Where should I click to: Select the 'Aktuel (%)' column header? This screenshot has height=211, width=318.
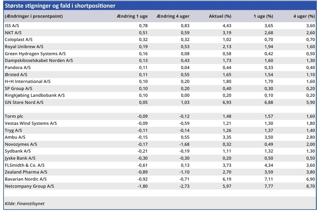(220, 16)
